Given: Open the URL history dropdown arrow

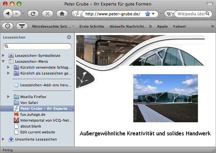Looking at the screenshot, I should 153,14.
